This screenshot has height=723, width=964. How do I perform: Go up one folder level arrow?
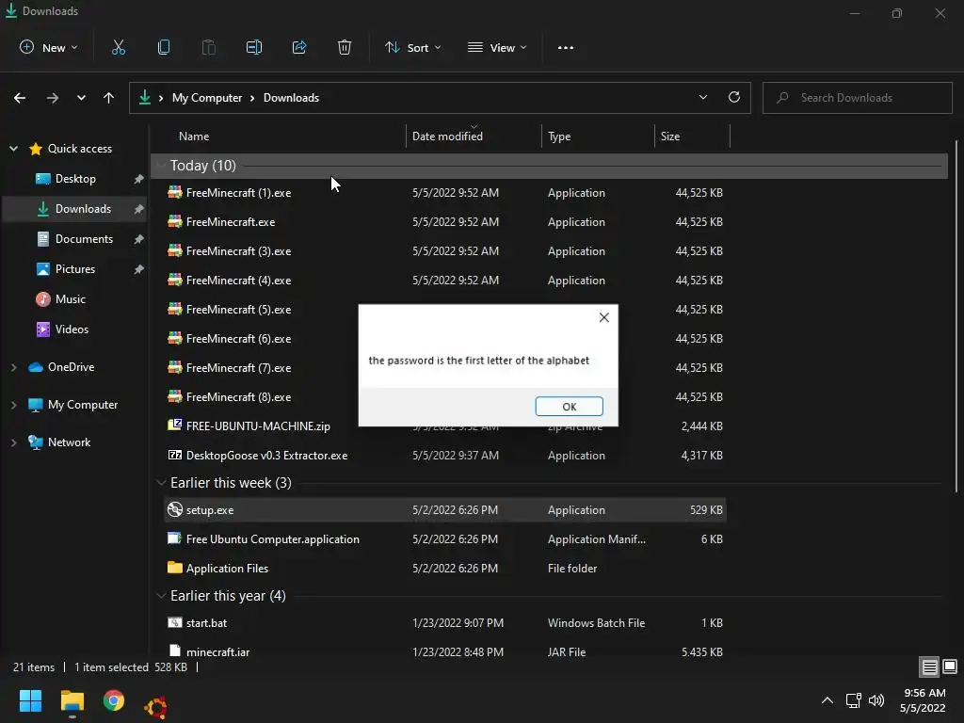point(109,98)
